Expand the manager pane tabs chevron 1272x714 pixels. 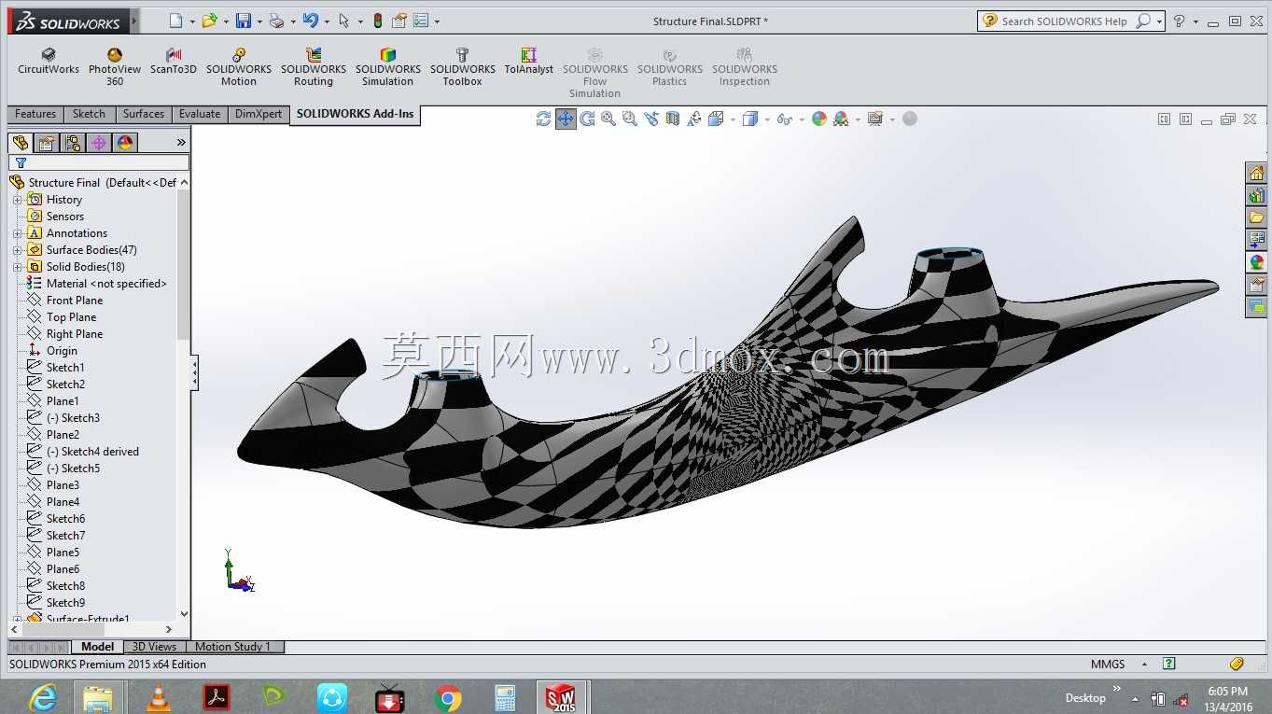(181, 143)
